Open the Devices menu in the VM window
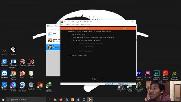Viewport: 181px width, 102px height. pyautogui.click(x=83, y=25)
